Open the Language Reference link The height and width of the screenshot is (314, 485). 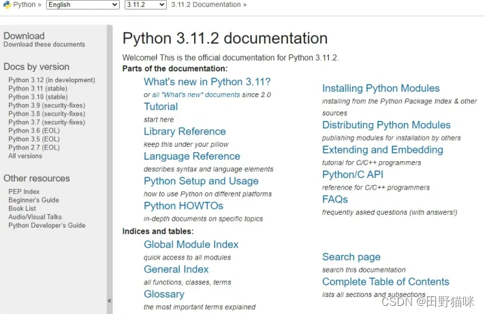click(x=191, y=156)
